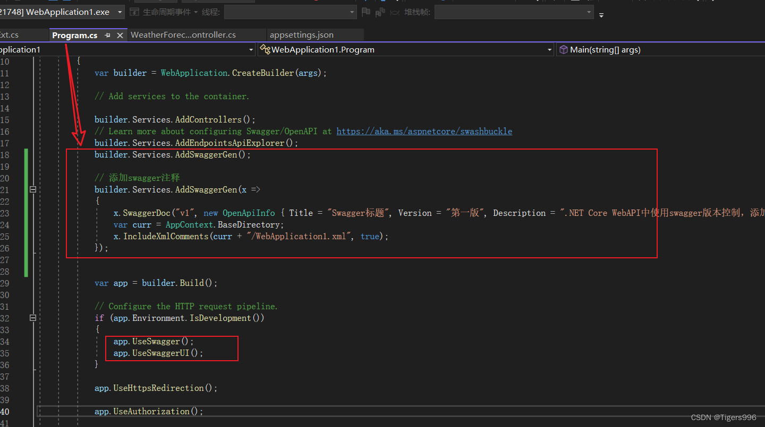Click on AppContext.BaseDirectory line
765x427 pixels.
tap(199, 224)
